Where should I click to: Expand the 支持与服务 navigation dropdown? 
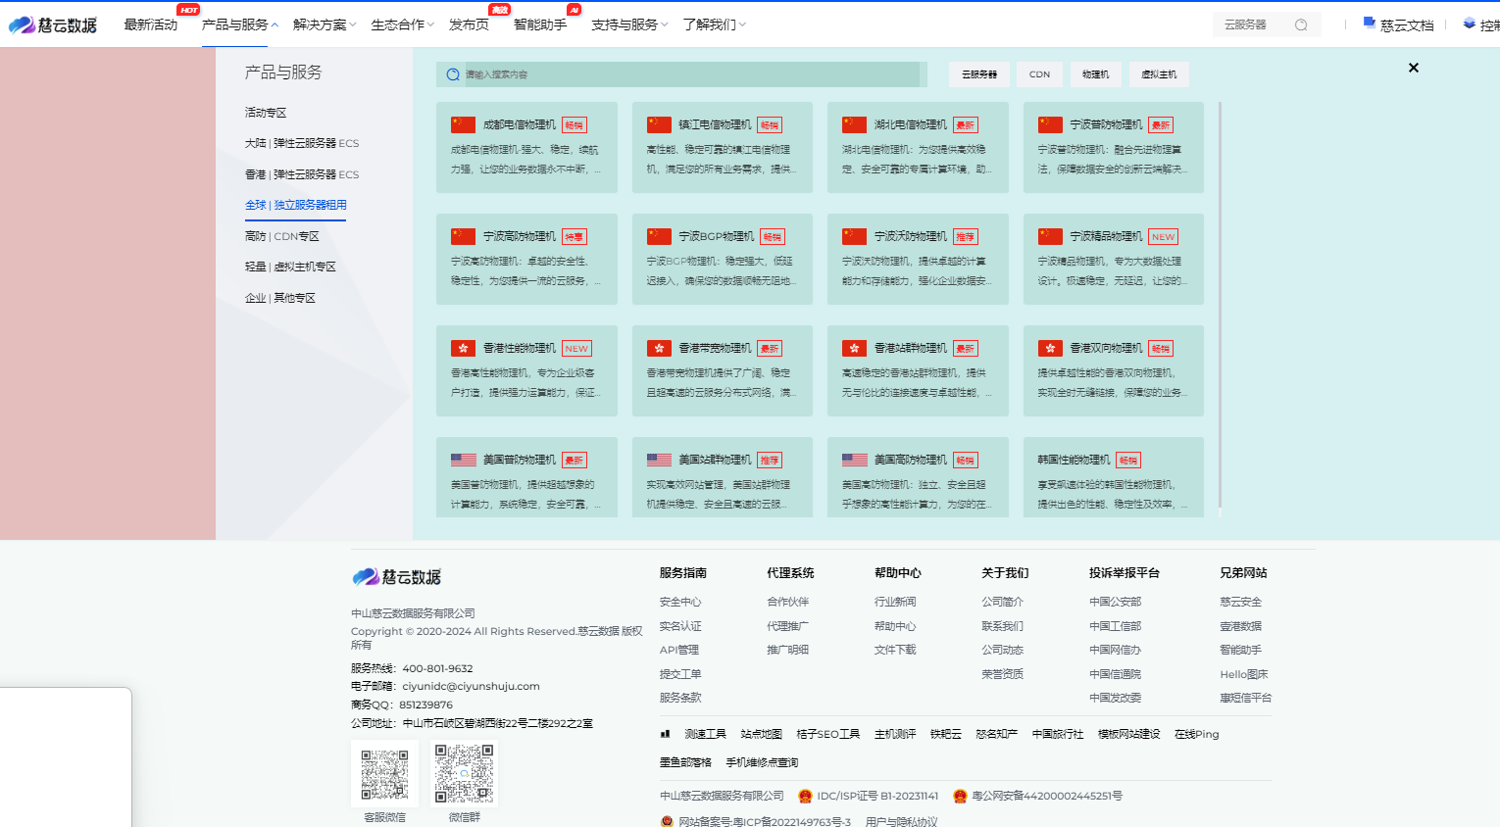pos(629,24)
